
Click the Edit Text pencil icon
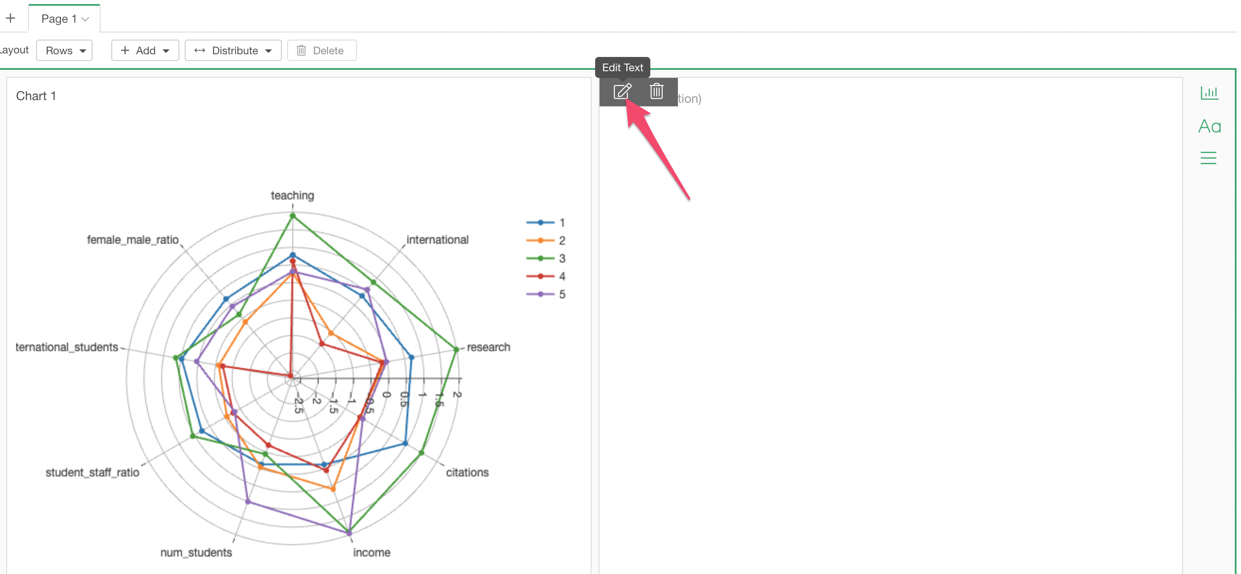pyautogui.click(x=622, y=91)
